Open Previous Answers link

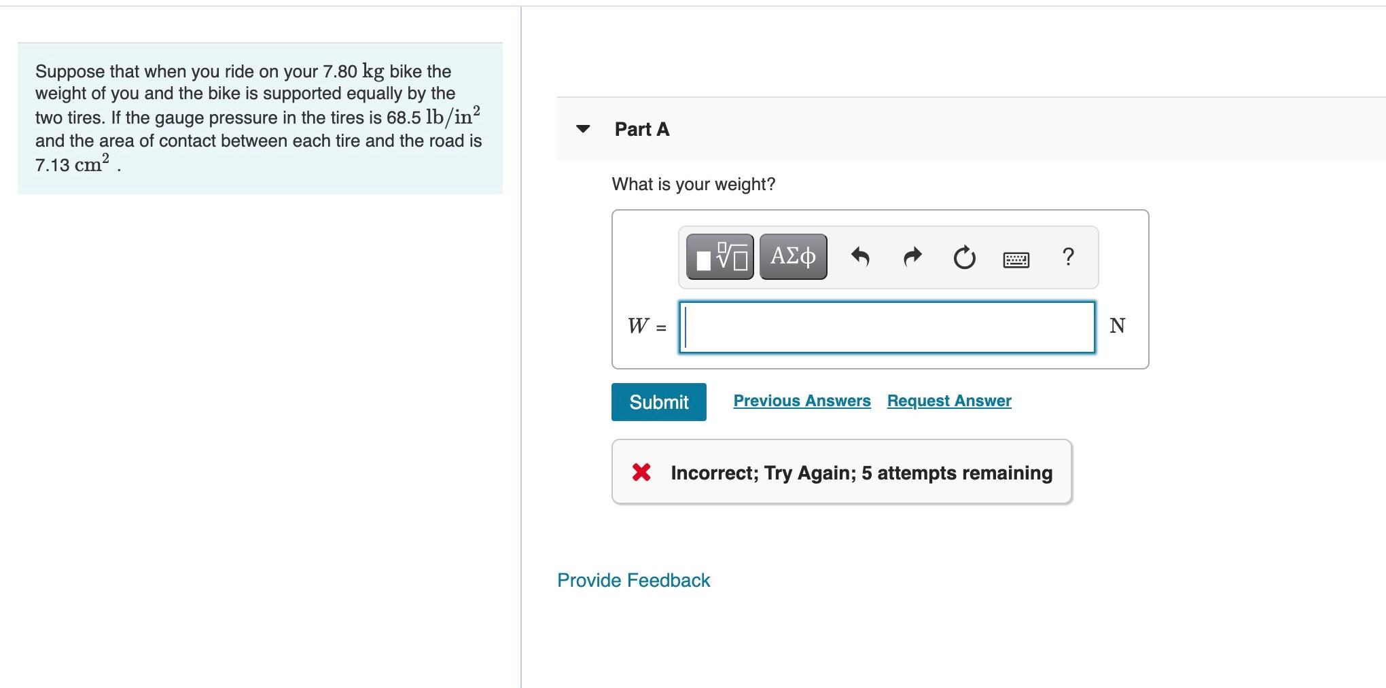(802, 401)
